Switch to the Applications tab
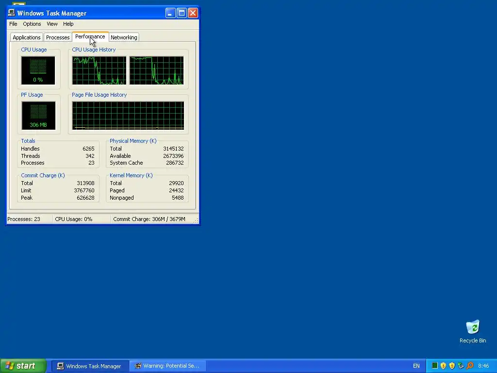The image size is (497, 373). (x=27, y=37)
